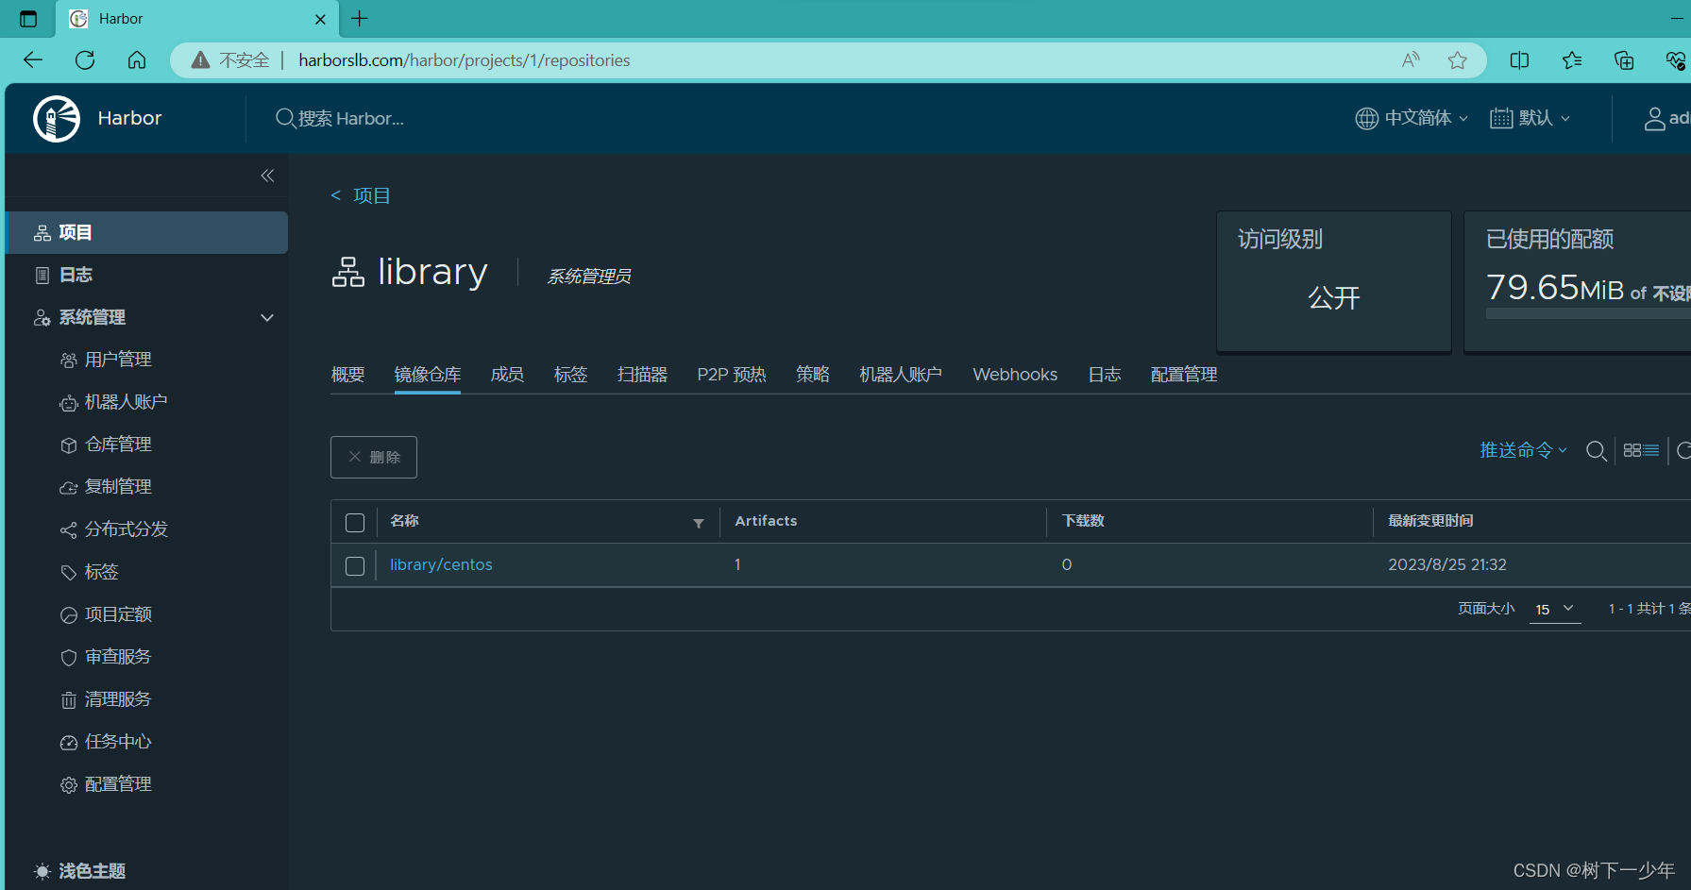Open a new browser tab
1691x890 pixels.
pyautogui.click(x=360, y=19)
